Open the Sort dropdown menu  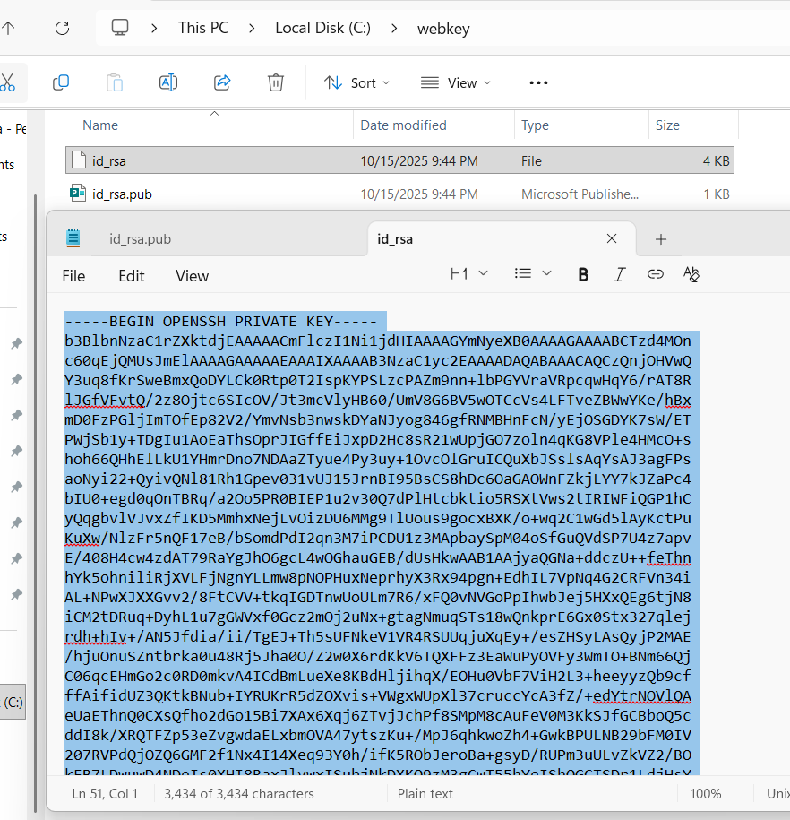click(356, 82)
